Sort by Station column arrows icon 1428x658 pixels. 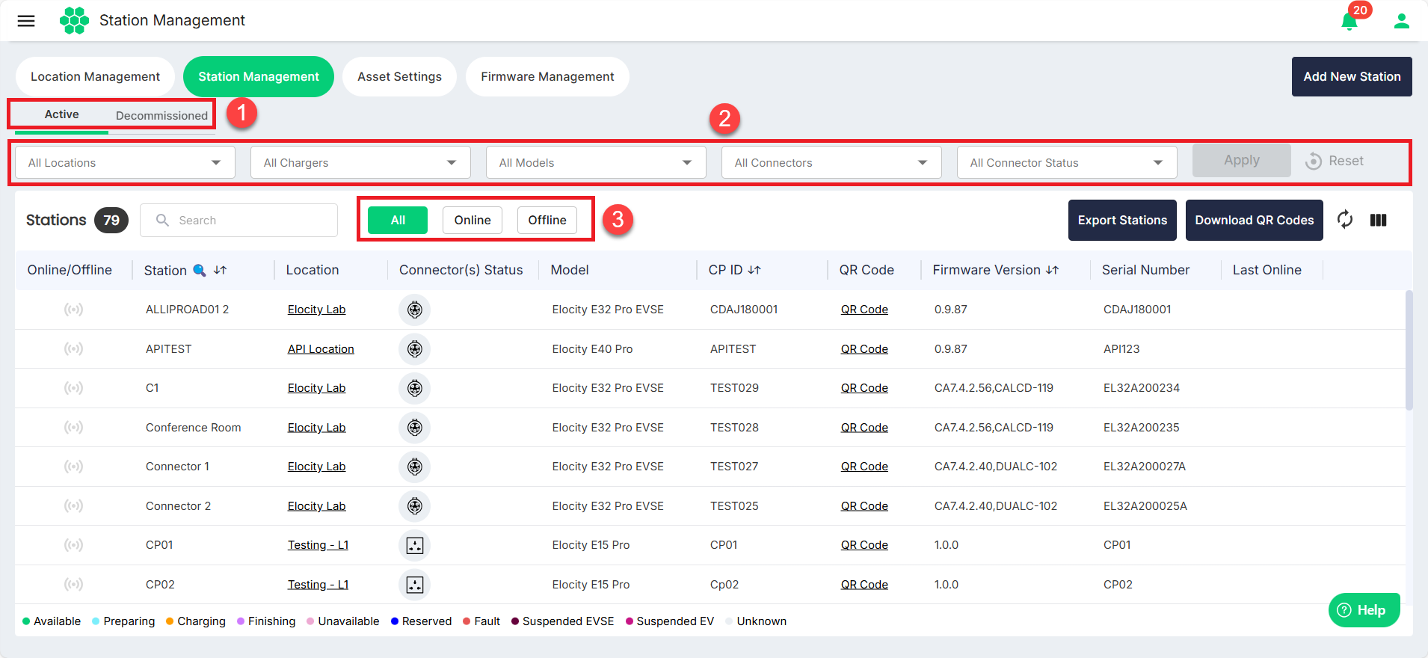click(x=220, y=270)
